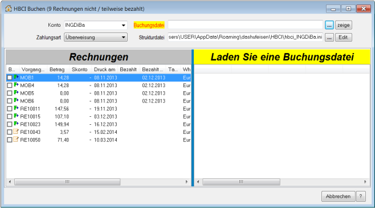Select the RE10011 invoice row text
This screenshot has width=375, height=208.
click(x=30, y=109)
